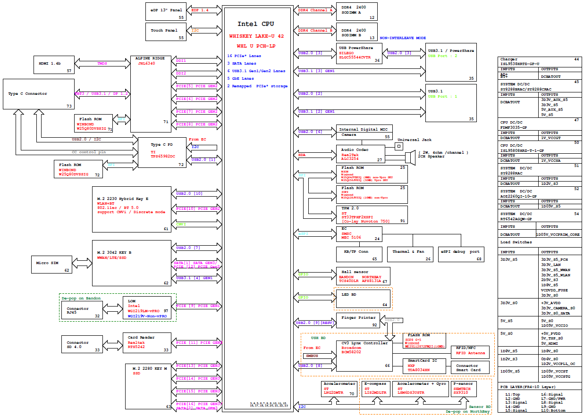Select the eDP 13" Panel block

pos(166,11)
